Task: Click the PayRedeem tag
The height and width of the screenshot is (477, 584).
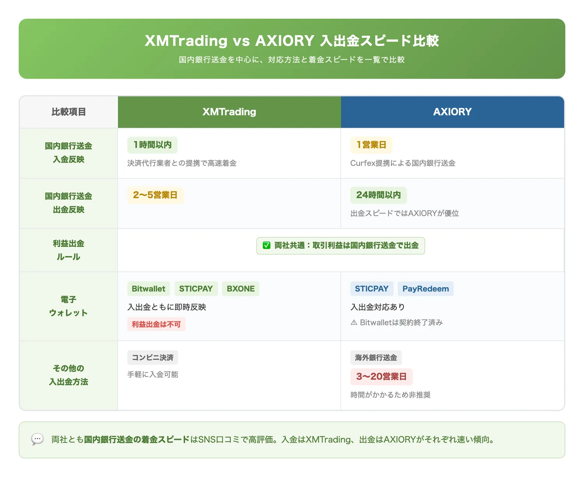Action: [426, 289]
